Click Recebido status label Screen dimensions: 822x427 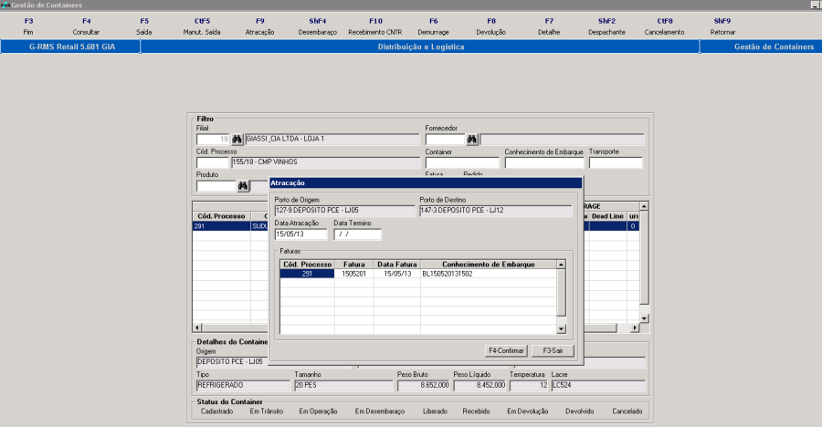point(476,411)
